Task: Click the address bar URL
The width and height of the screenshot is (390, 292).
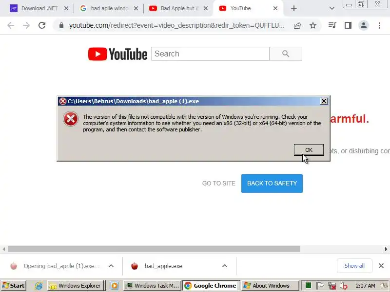Action: tap(176, 25)
